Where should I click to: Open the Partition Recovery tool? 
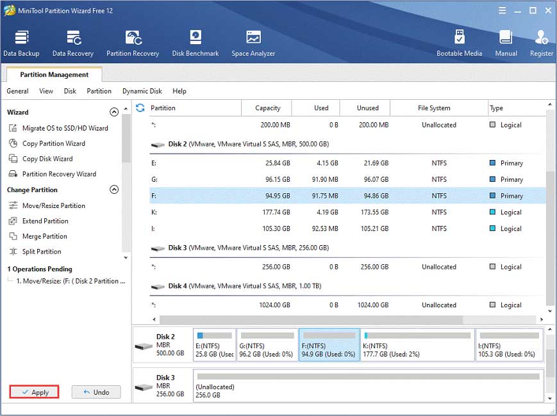(x=133, y=44)
